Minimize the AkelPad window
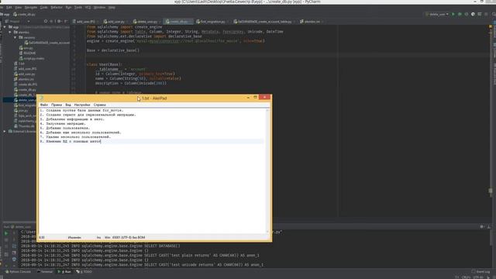Screen dimensions: 496x279 (x=248, y=98)
